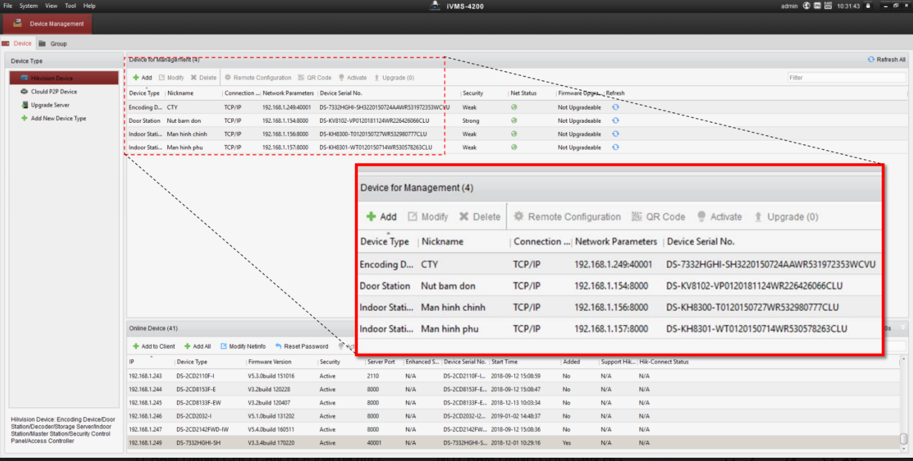This screenshot has width=913, height=461.
Task: Sort managed devices by Device Type header
Action: tap(144, 93)
